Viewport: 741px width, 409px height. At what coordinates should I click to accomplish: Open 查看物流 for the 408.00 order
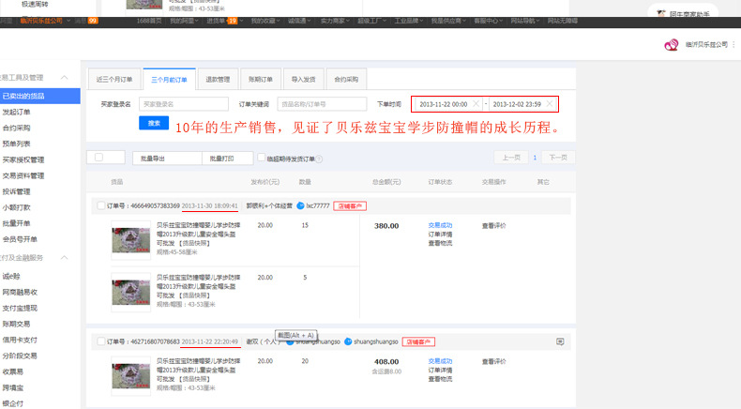440,379
